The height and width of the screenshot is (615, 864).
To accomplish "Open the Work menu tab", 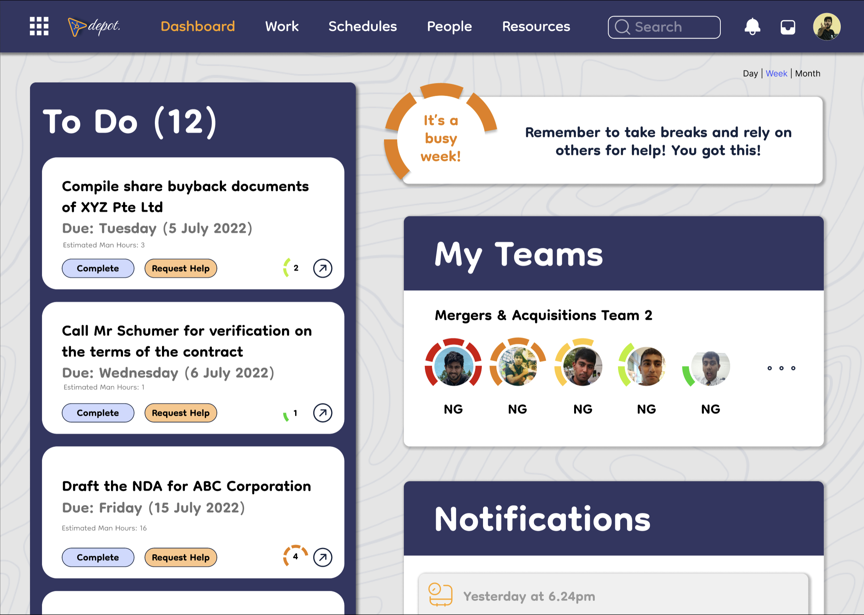I will click(x=282, y=27).
